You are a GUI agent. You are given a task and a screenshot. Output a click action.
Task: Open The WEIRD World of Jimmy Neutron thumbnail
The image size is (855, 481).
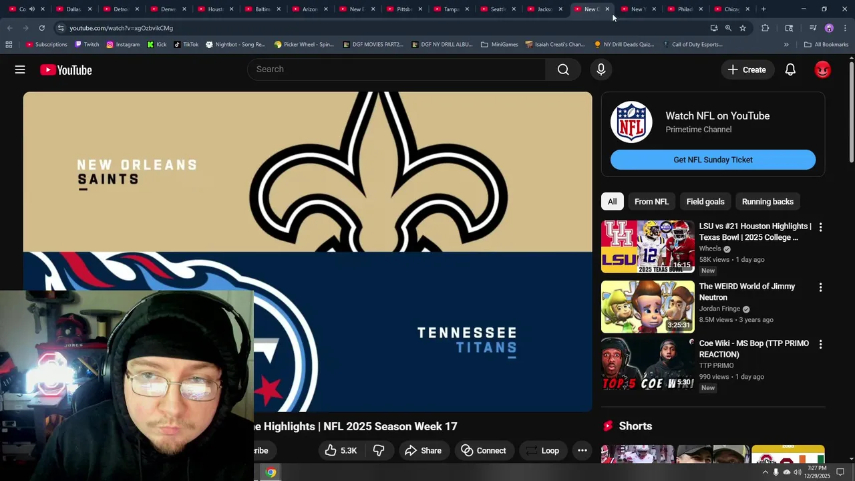click(647, 307)
